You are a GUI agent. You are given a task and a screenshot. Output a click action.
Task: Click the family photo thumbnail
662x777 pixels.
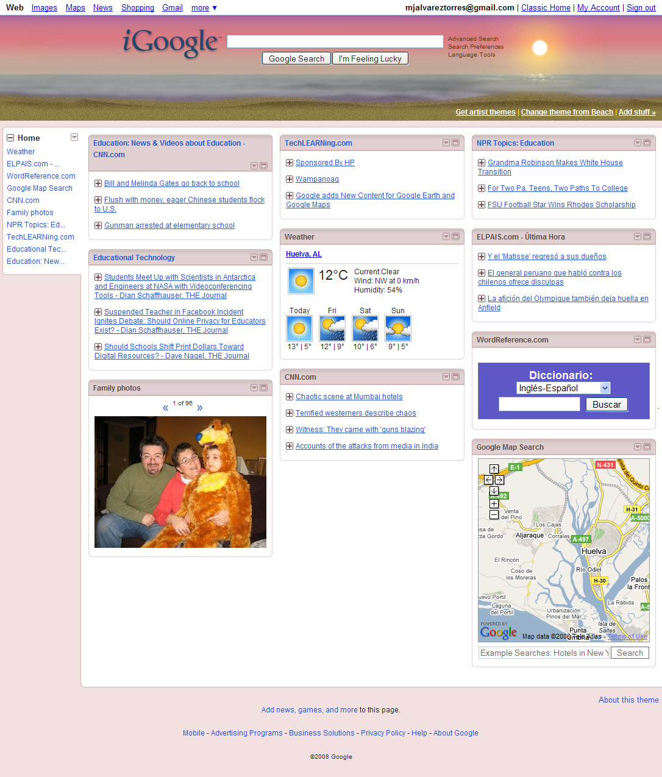pos(180,482)
